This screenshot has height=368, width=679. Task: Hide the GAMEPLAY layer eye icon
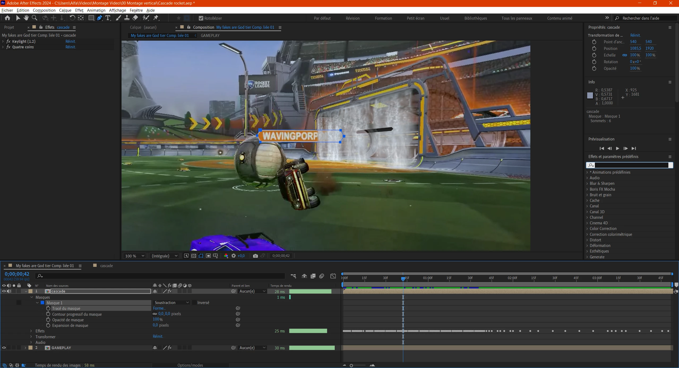tap(4, 348)
